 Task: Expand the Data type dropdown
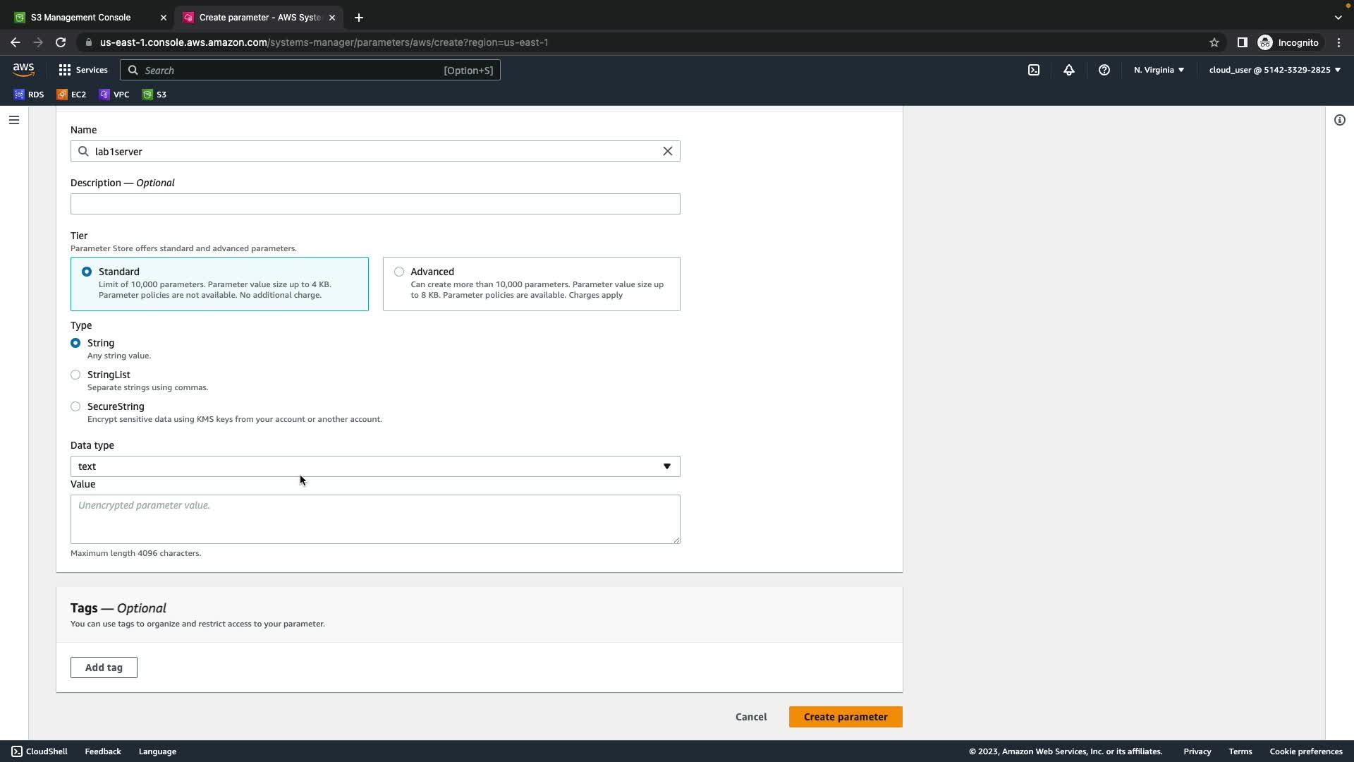(374, 466)
